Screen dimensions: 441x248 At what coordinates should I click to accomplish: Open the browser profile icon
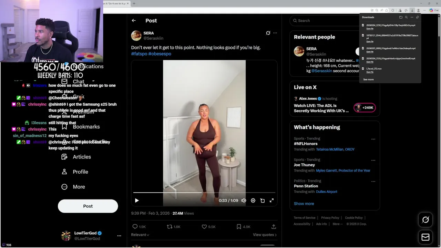[x=418, y=10]
